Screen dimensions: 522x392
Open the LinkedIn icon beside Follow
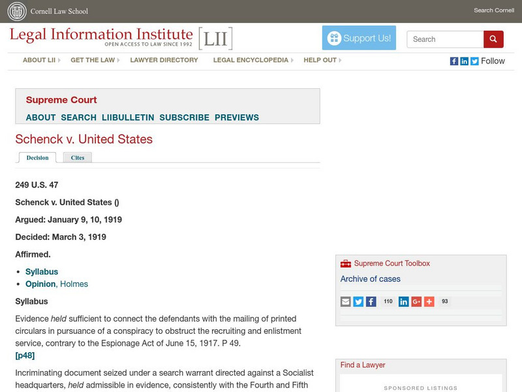click(x=464, y=61)
